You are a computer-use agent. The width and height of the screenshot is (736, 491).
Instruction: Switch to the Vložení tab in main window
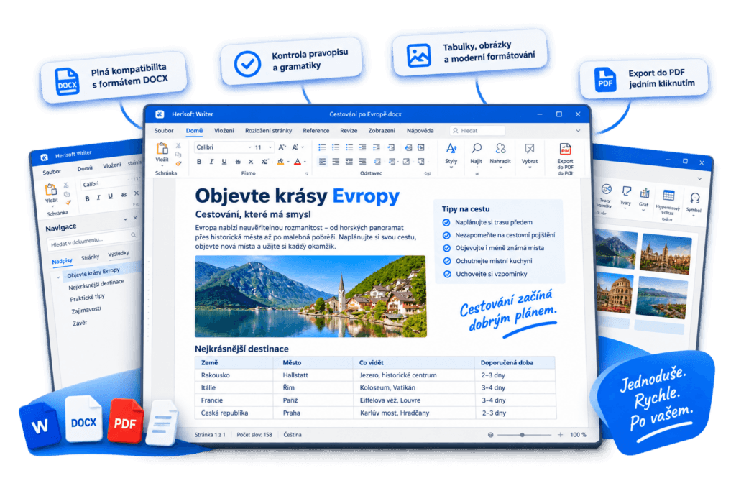click(x=224, y=131)
